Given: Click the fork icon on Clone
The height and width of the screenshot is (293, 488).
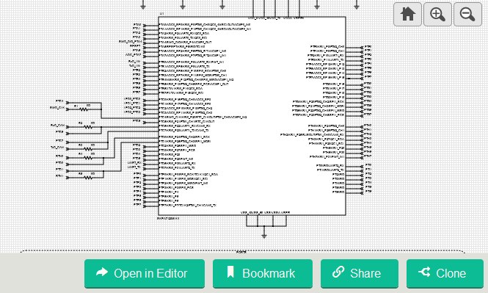Looking at the screenshot, I should point(424,272).
